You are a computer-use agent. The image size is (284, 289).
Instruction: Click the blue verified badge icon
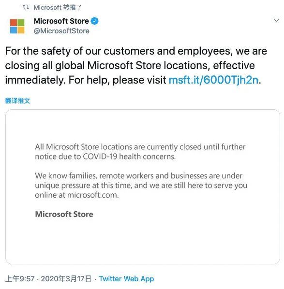94,21
